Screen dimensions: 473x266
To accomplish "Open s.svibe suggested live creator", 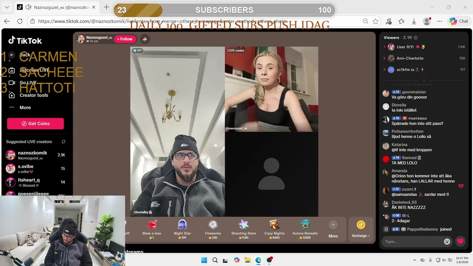I will (35, 169).
